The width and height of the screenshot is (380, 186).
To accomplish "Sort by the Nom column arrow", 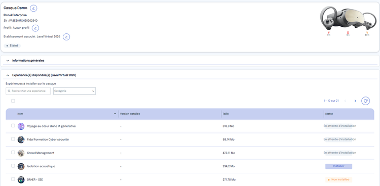I will point(115,114).
